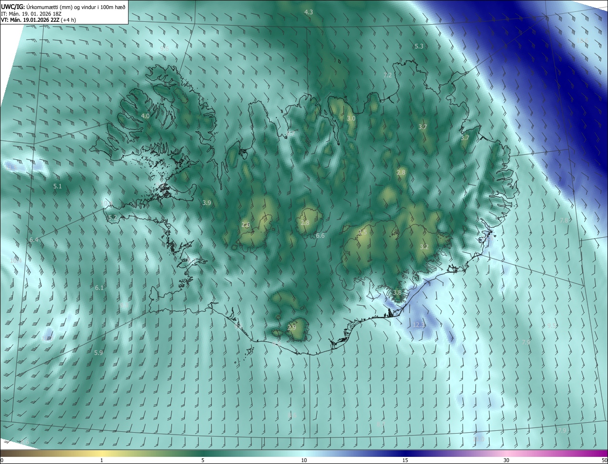Click the 10 tick on the color scale
The image size is (608, 464).
[x=304, y=461]
